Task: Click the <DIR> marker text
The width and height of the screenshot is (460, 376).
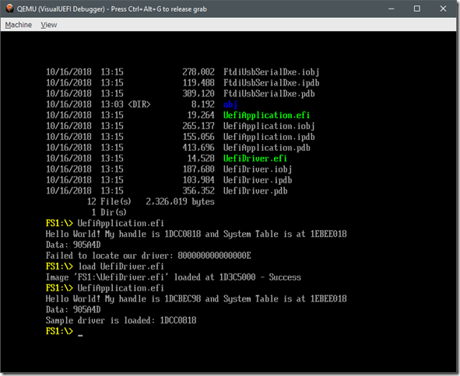Action: point(139,105)
